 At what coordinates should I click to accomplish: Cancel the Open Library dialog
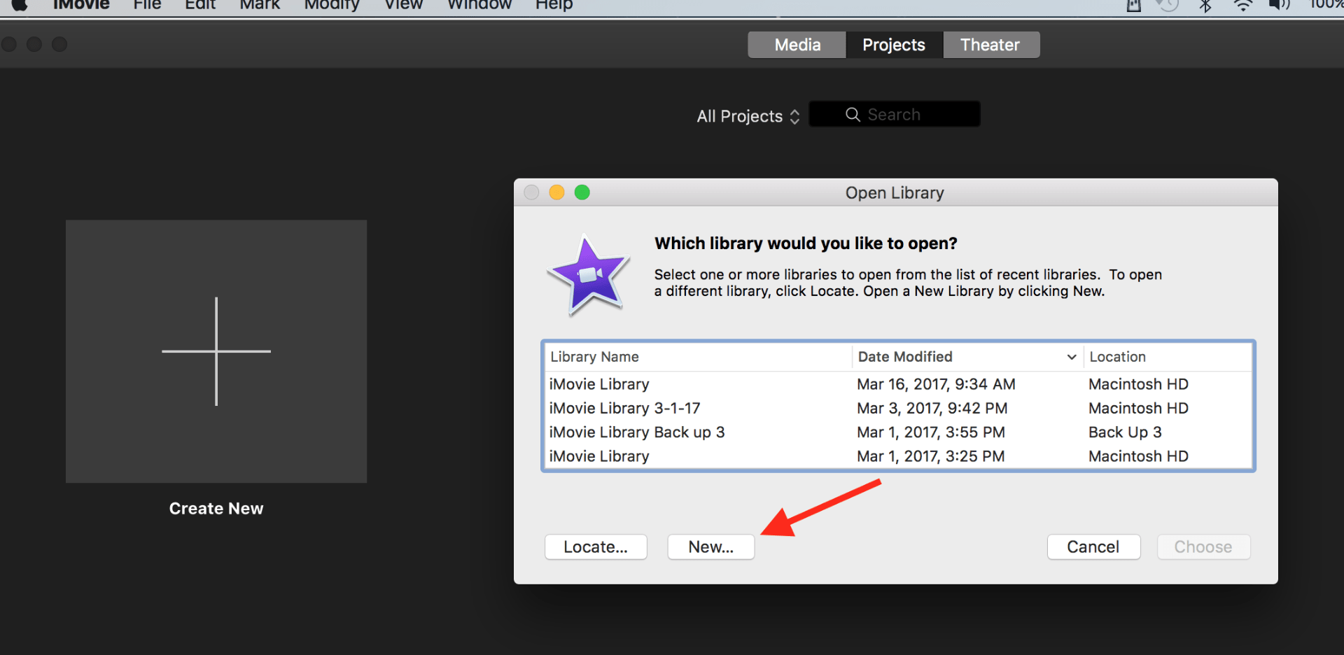(x=1093, y=547)
